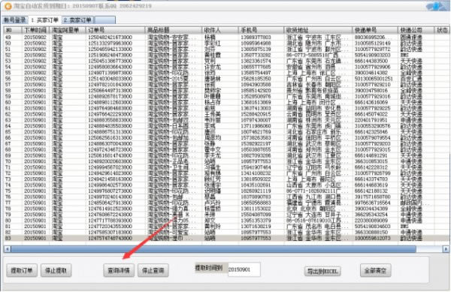Click the 停止查询 button
This screenshot has width=451, height=292.
tap(153, 270)
